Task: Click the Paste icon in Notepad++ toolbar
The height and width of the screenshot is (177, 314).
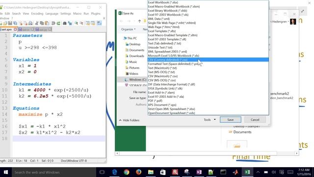Action: [47, 23]
